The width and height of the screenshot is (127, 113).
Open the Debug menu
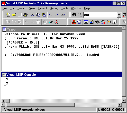click(x=54, y=8)
